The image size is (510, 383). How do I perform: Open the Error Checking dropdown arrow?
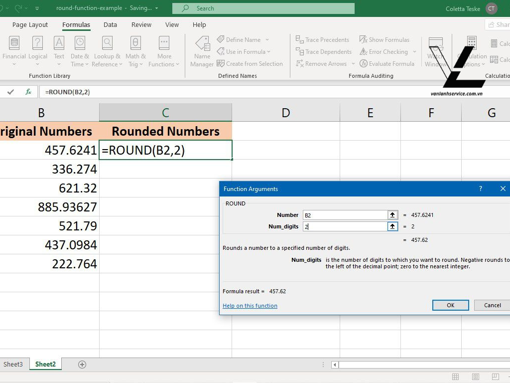click(414, 52)
